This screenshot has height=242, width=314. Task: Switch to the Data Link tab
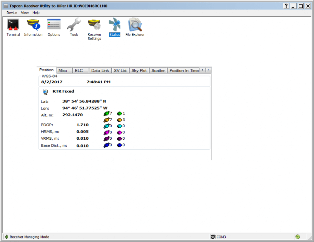[100, 71]
